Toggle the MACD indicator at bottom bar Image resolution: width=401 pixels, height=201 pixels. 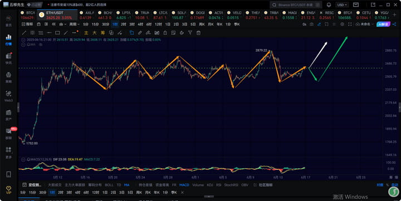pyautogui.click(x=184, y=185)
